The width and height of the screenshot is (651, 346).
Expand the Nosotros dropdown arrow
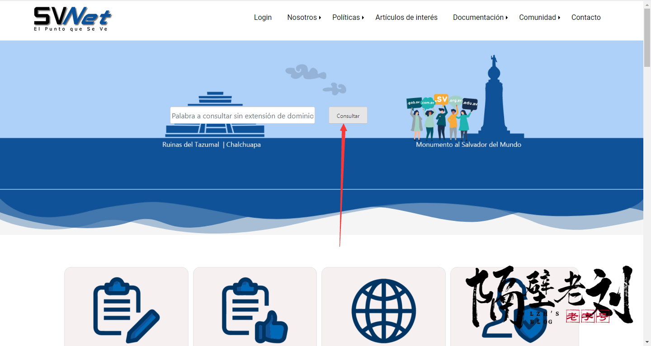tap(320, 18)
